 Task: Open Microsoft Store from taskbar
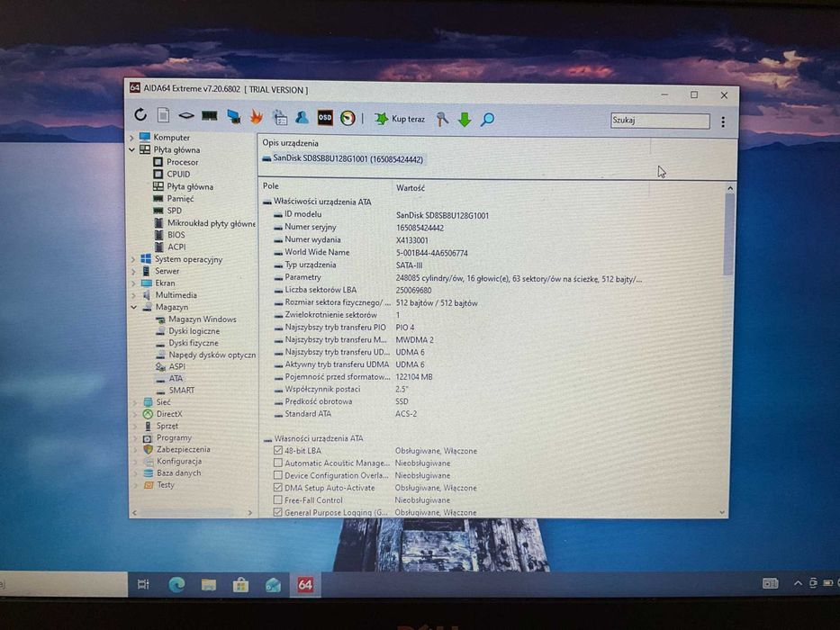click(240, 585)
